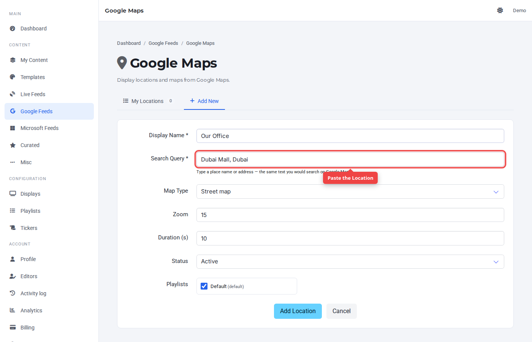Screen dimensions: 532x342
Task: Click the Activity log history icon
Action: (x=13, y=293)
